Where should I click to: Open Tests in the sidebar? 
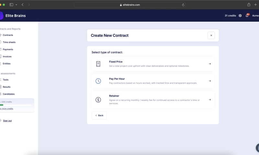[x=6, y=80]
